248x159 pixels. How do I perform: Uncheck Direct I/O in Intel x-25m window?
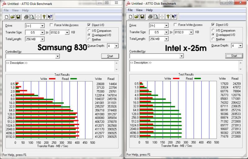click(x=213, y=25)
